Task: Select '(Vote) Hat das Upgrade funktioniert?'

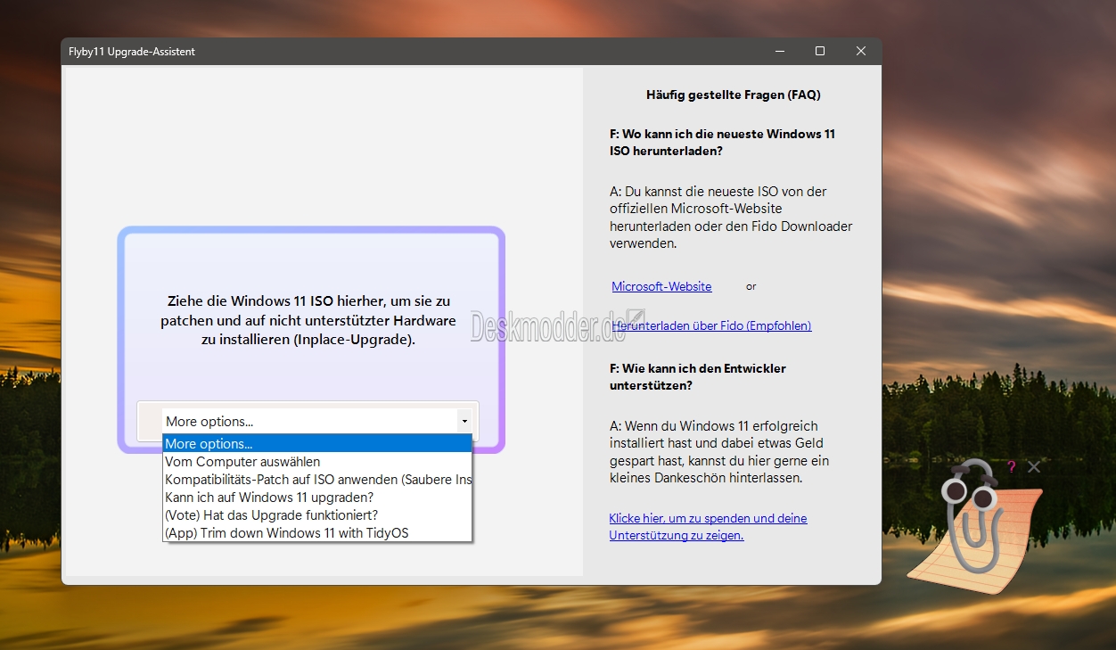Action: (x=316, y=515)
